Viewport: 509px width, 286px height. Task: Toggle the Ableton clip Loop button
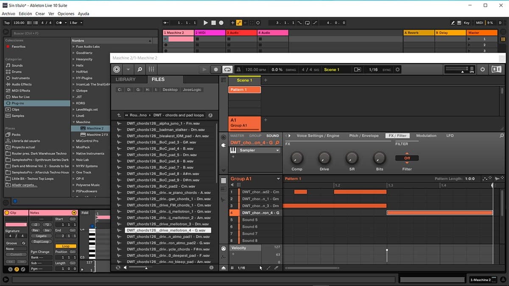pyautogui.click(x=66, y=246)
